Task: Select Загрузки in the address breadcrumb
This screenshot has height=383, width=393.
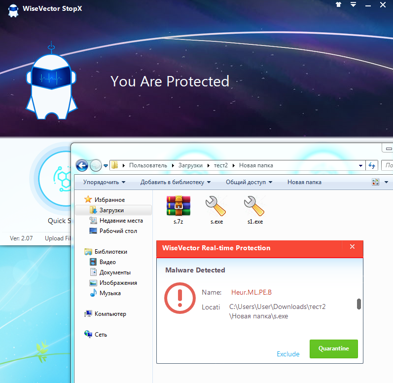Action: 190,165
